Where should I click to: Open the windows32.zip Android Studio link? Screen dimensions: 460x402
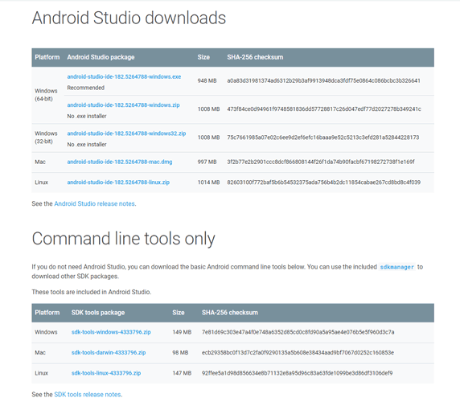[126, 133]
